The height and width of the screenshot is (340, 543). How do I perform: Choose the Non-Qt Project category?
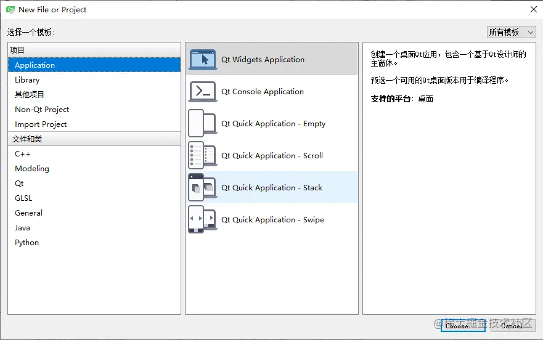point(94,110)
